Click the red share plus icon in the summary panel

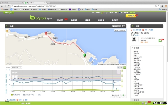click(x=143, y=30)
